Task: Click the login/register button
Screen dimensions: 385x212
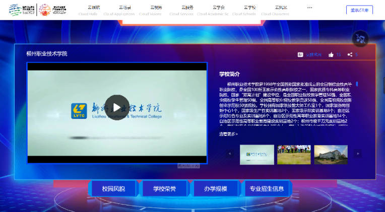Action: (x=359, y=10)
